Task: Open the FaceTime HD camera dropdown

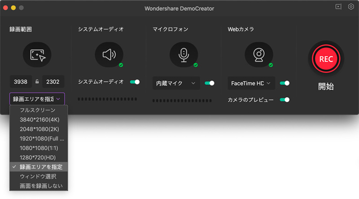Action: pos(251,83)
